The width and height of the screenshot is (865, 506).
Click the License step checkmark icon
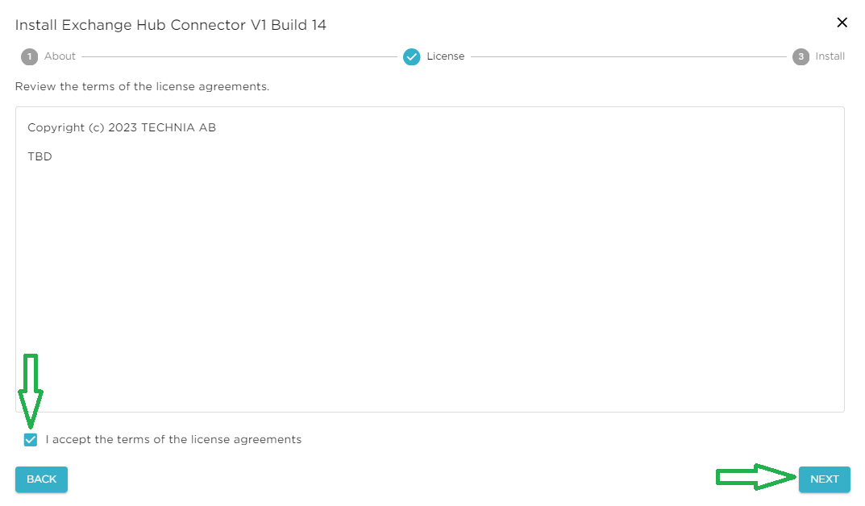click(x=412, y=56)
